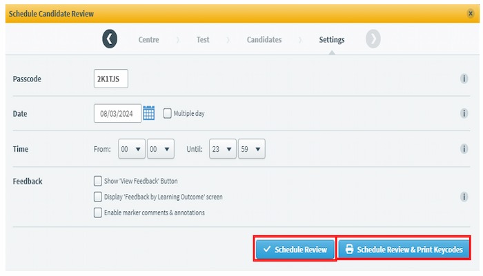483x276 pixels.
Task: Check Enable marker comments & annotations
Action: (98, 213)
